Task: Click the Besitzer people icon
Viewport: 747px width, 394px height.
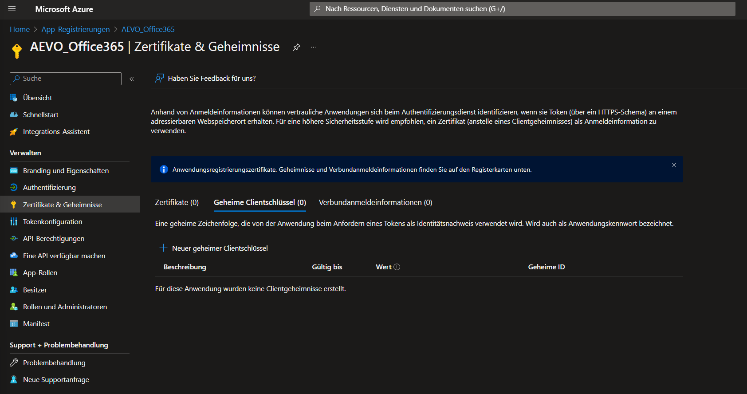Action: click(14, 290)
